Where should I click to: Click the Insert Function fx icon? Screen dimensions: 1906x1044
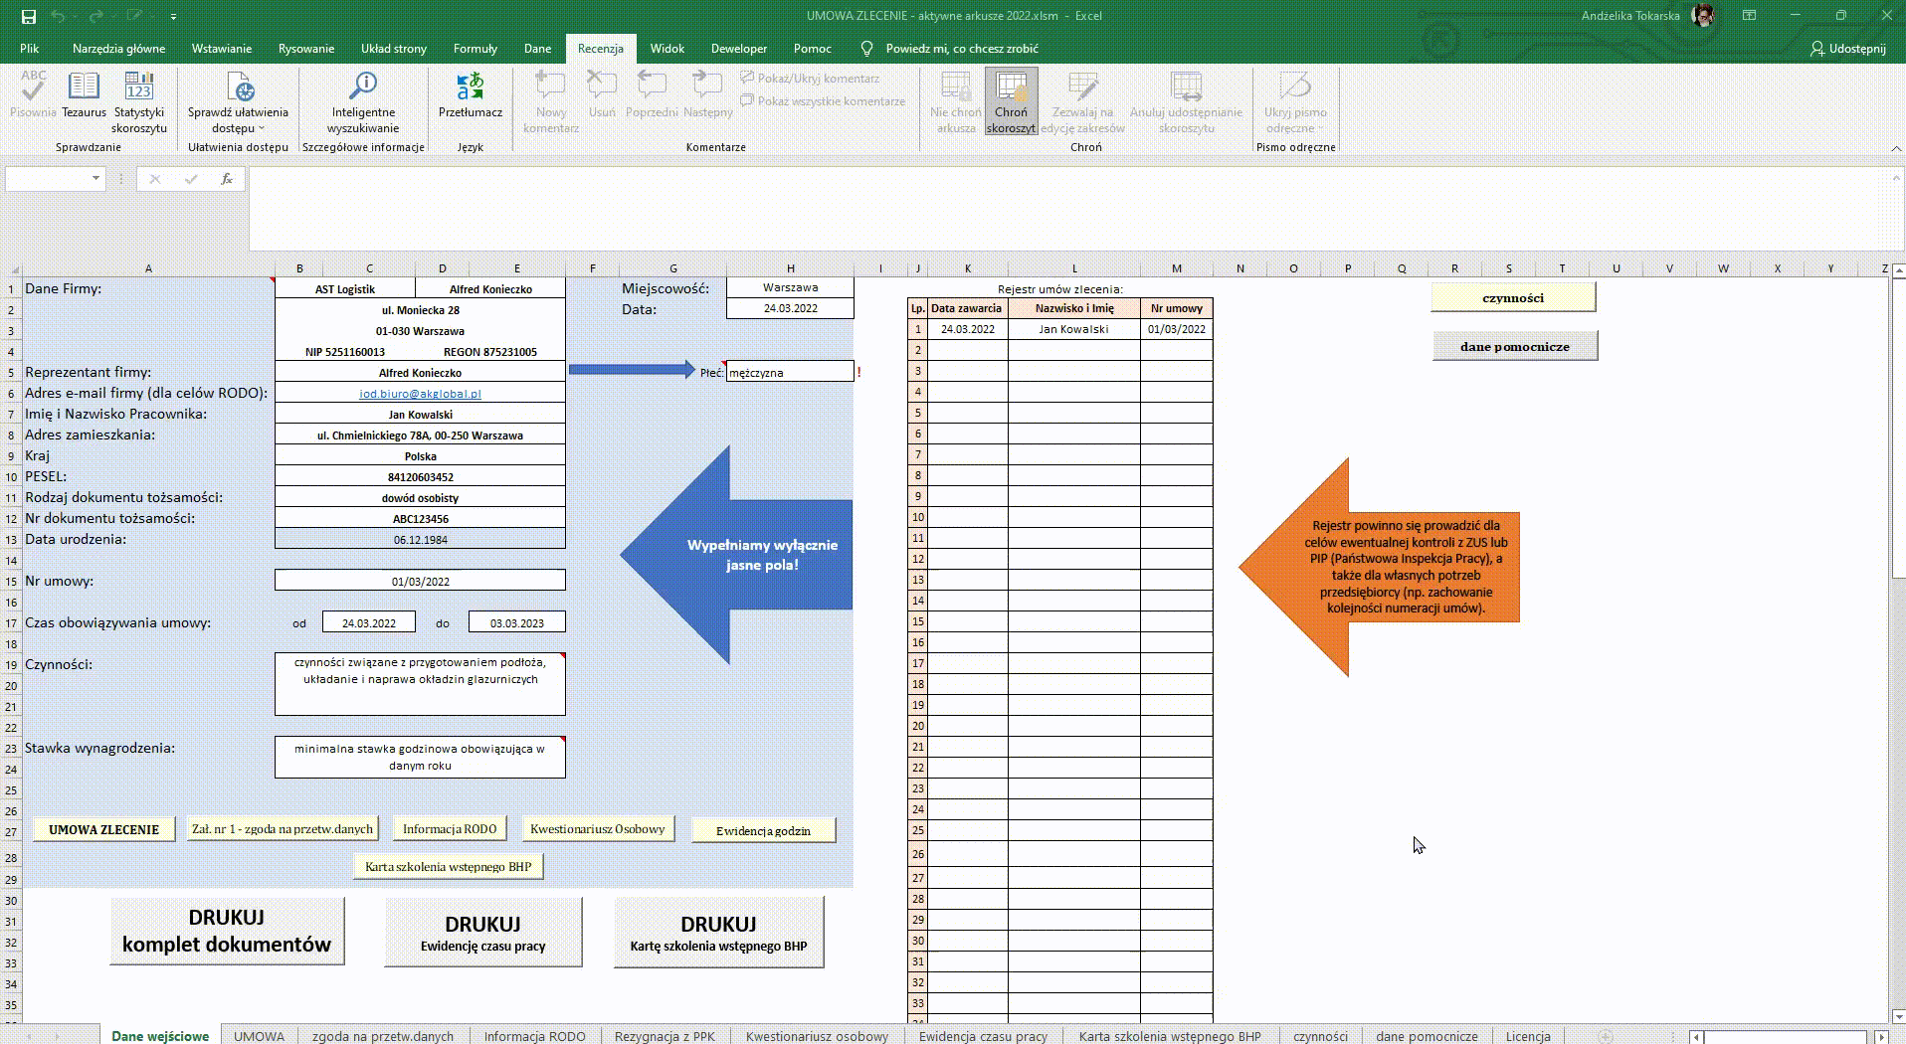pyautogui.click(x=227, y=179)
